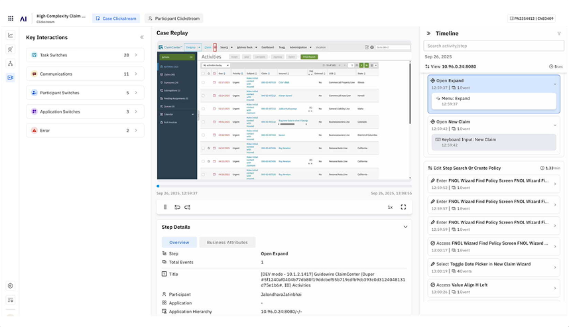This screenshot has height=327, width=569.
Task: Switch to the Case Clickstream tab
Action: (116, 18)
